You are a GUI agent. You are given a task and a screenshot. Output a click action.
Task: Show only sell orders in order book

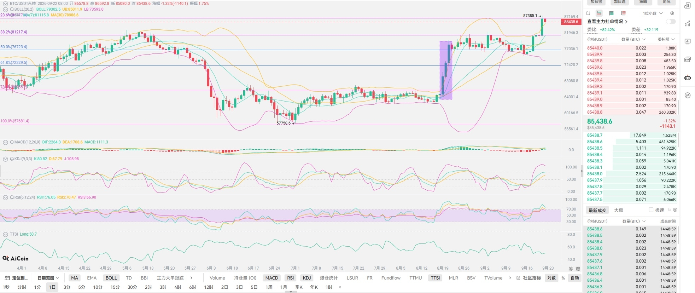tap(624, 13)
